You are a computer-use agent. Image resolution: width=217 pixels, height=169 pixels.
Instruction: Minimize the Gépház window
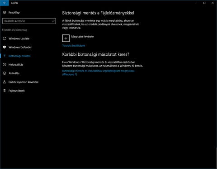[x=196, y=3]
